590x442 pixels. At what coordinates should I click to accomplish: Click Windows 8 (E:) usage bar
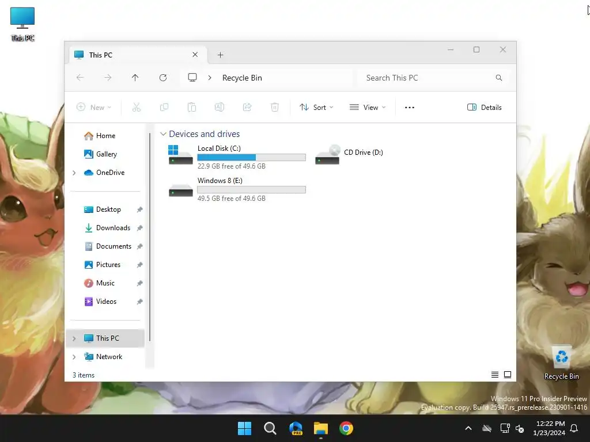(251, 189)
